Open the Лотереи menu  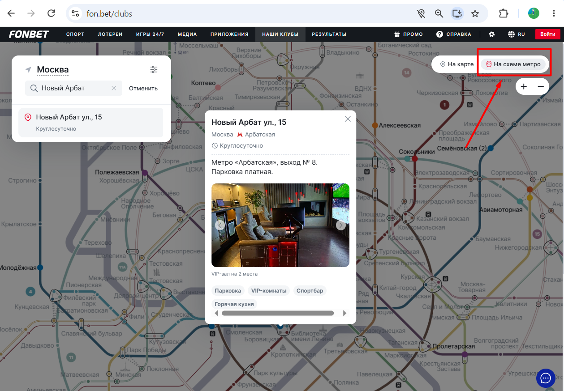click(110, 34)
